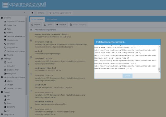166x117 pixels.
Task: Toggle checkbox for apt-transport-https package
Action: pyautogui.click(x=31, y=74)
